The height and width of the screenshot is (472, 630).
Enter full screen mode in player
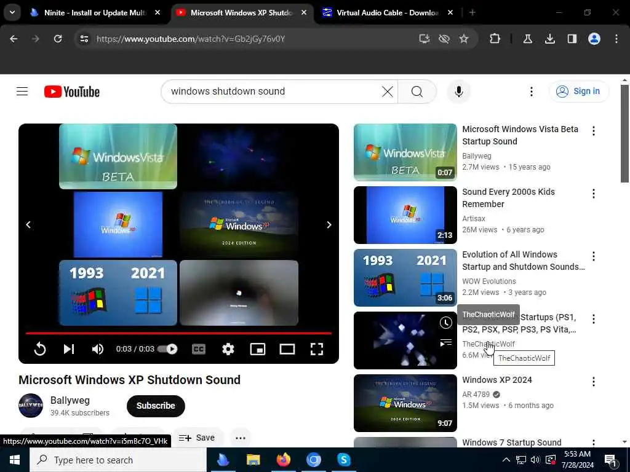tap(317, 349)
